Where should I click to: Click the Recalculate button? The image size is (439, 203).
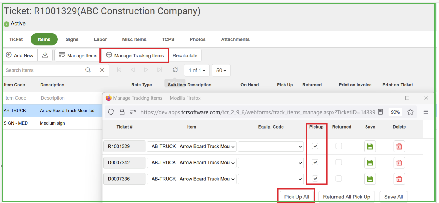click(185, 56)
